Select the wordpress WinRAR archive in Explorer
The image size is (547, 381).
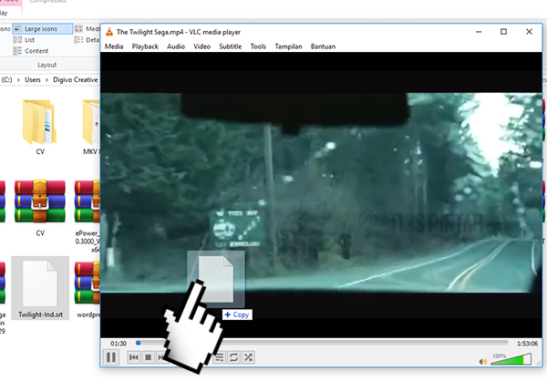tap(88, 290)
